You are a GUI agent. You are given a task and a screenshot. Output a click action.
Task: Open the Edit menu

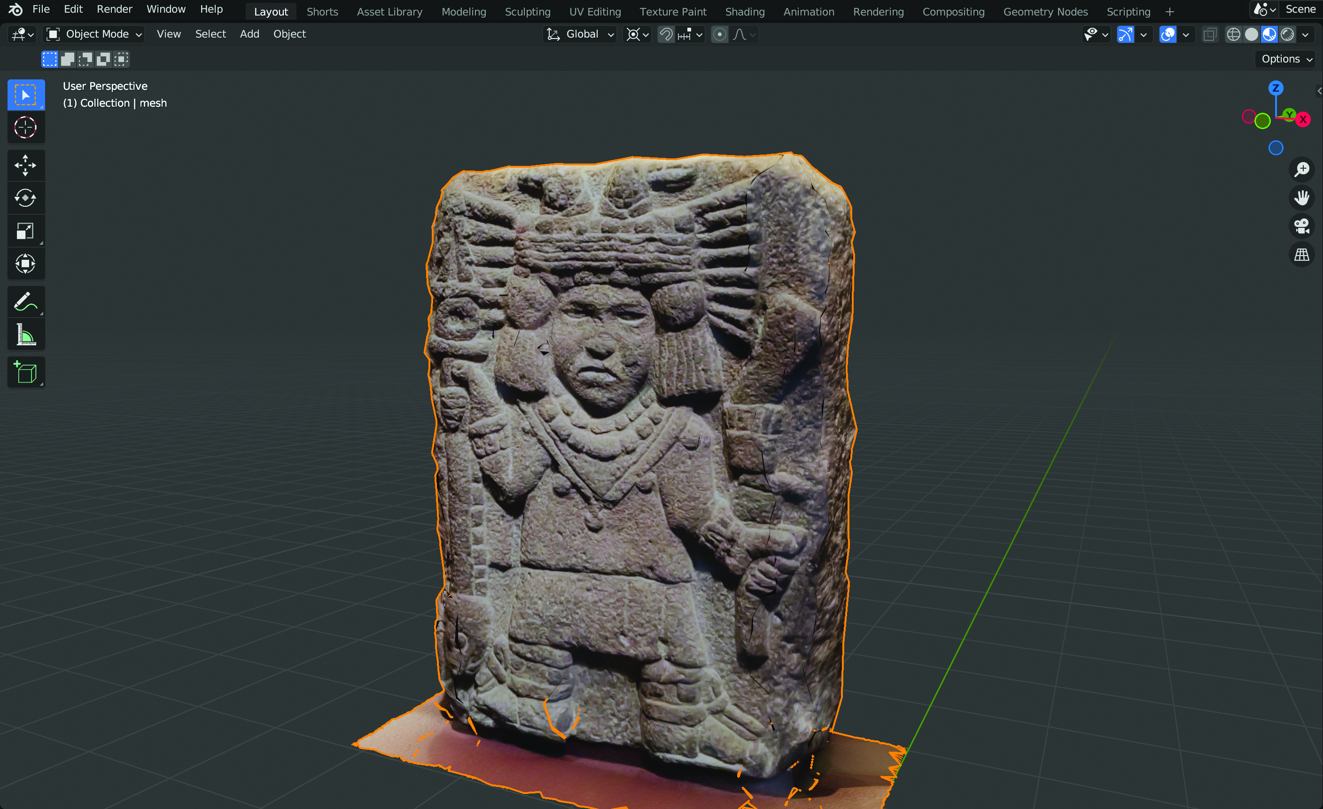click(x=73, y=9)
